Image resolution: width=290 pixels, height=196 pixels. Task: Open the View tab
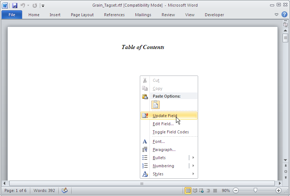(190, 15)
